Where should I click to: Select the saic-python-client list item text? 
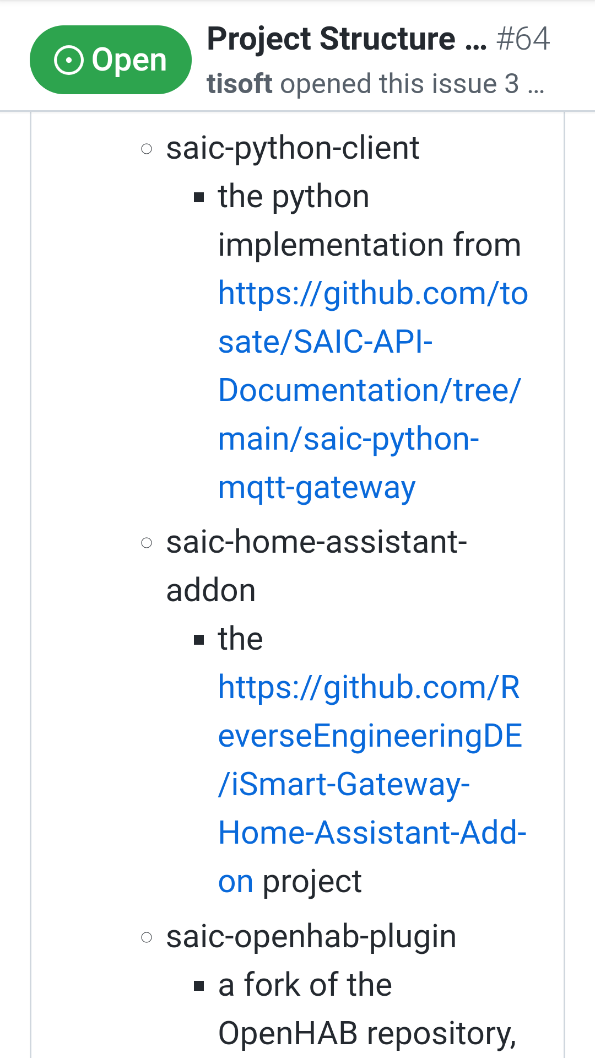pyautogui.click(x=293, y=149)
